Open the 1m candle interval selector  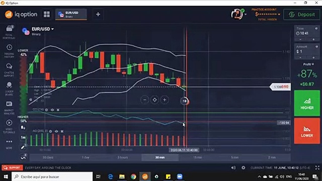pyautogui.click(x=23, y=138)
